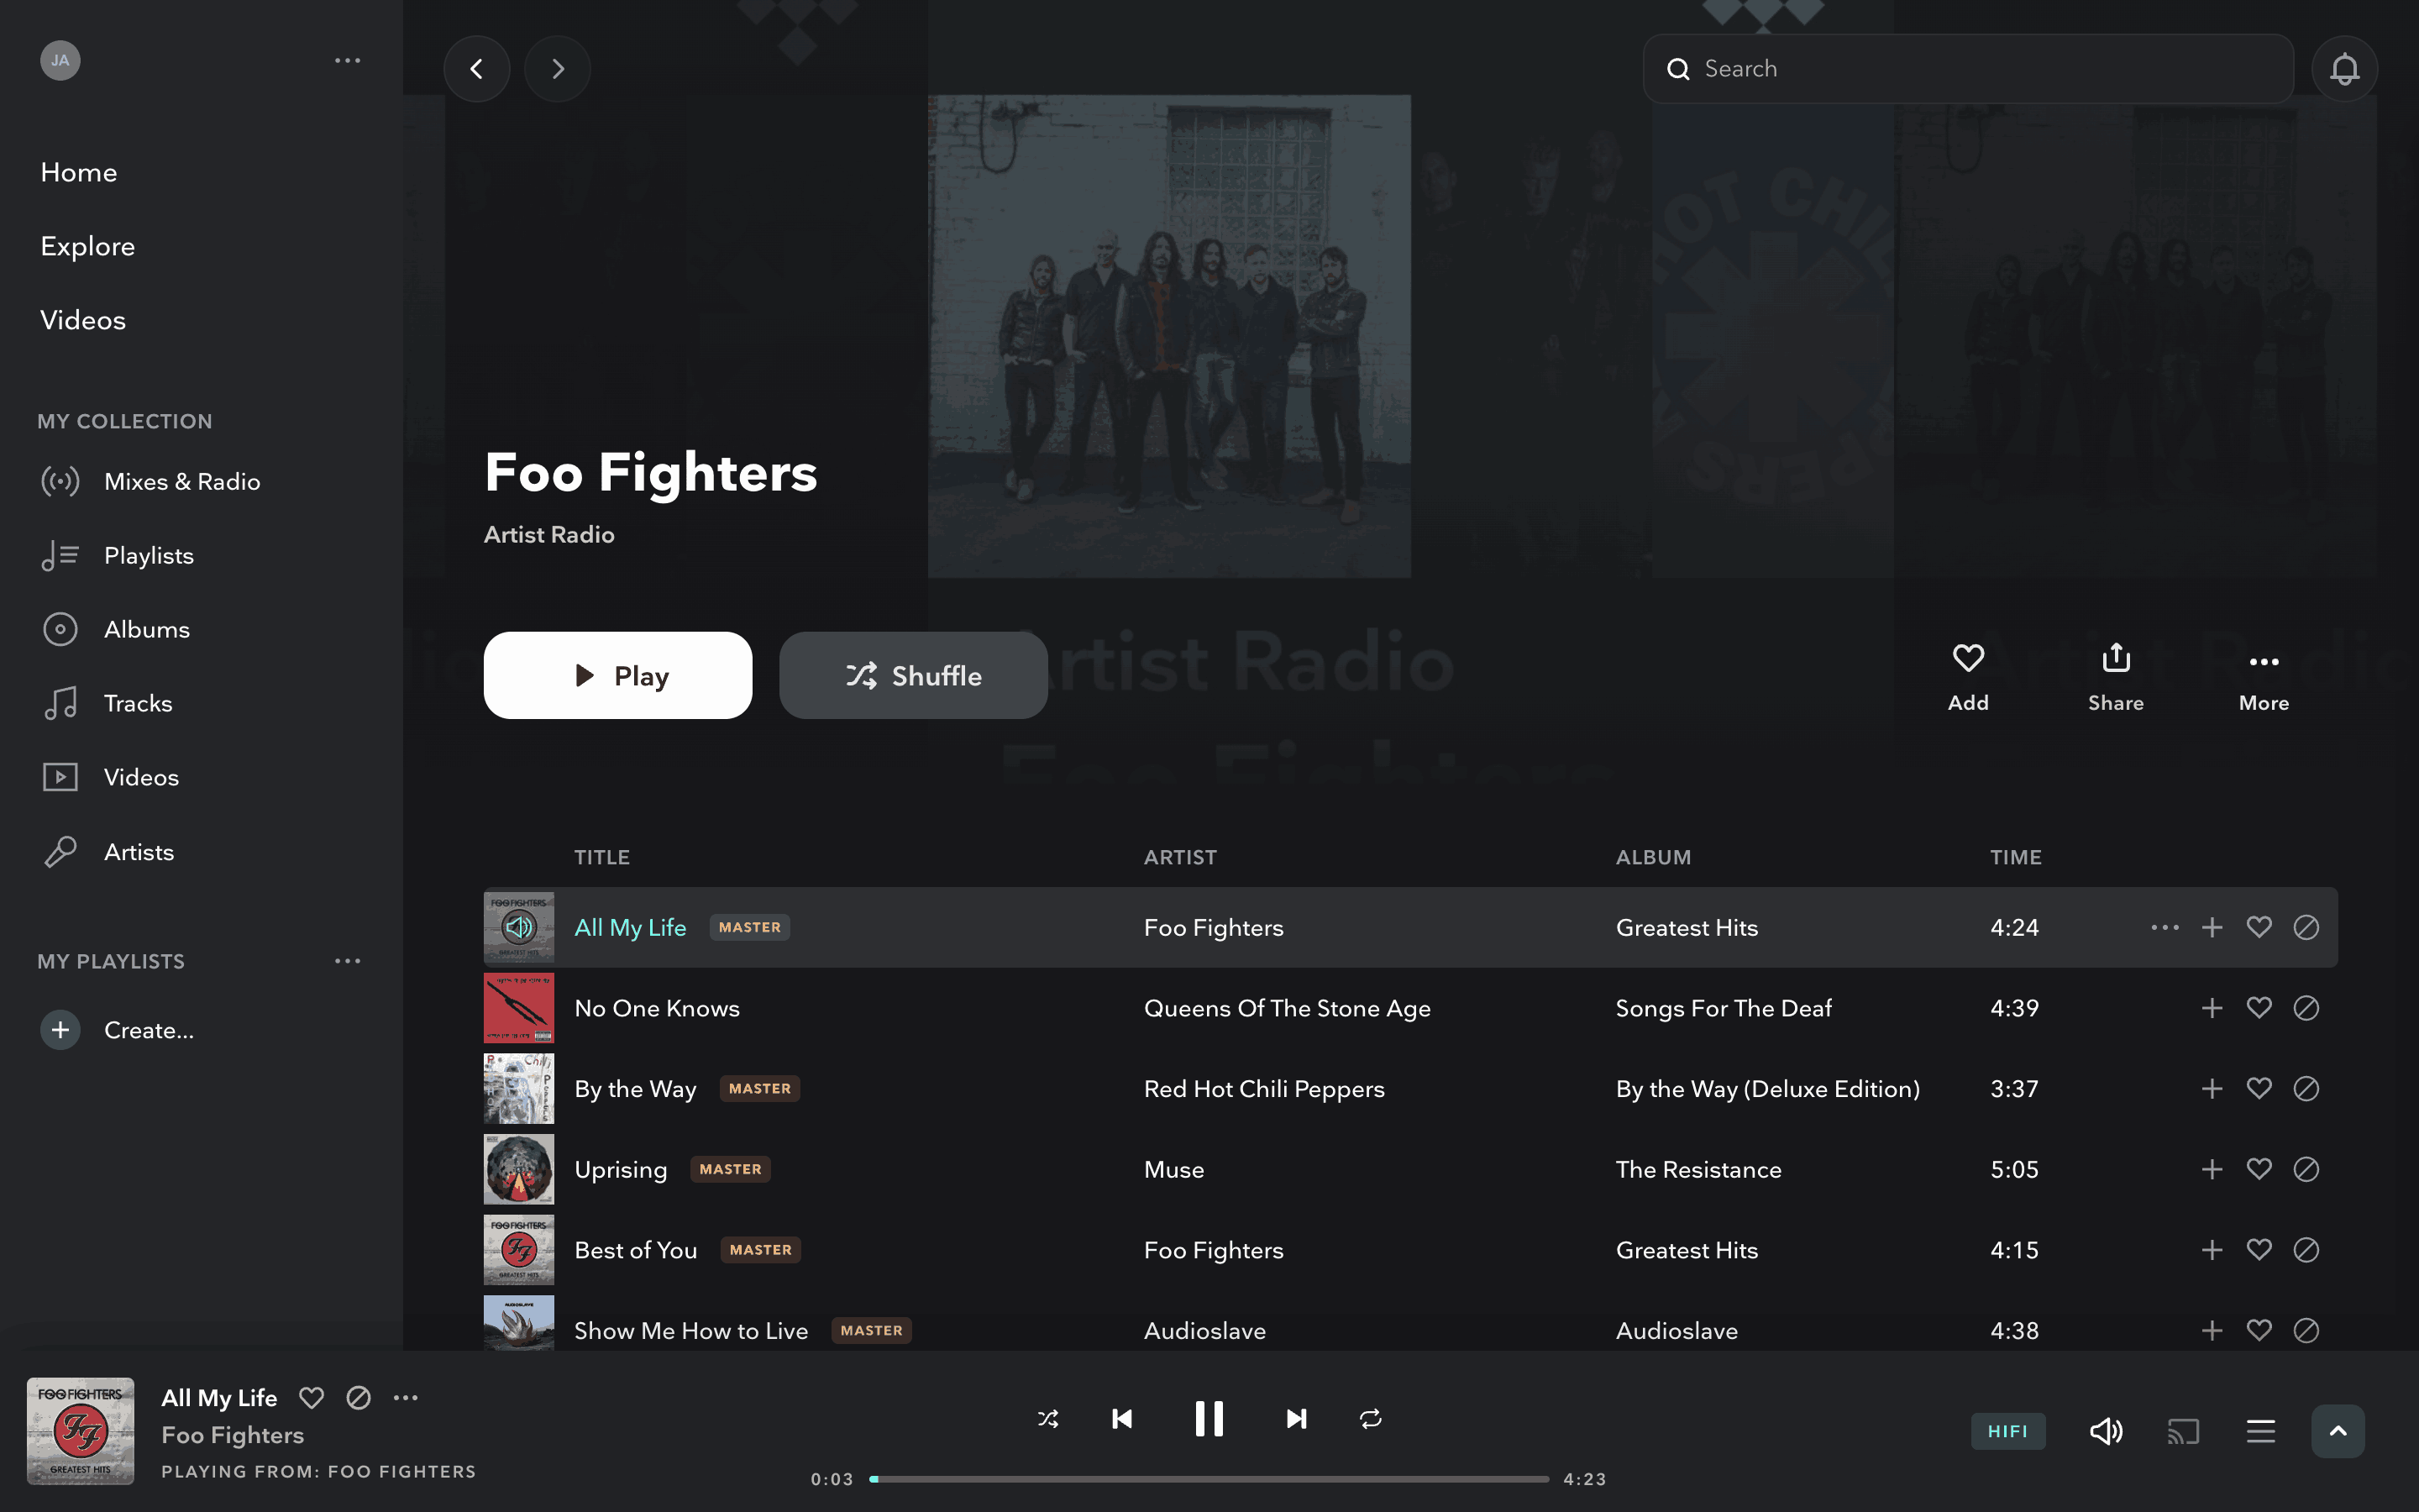Viewport: 2419px width, 1512px height.
Task: Share the Foo Fighters artist radio
Action: pos(2116,677)
